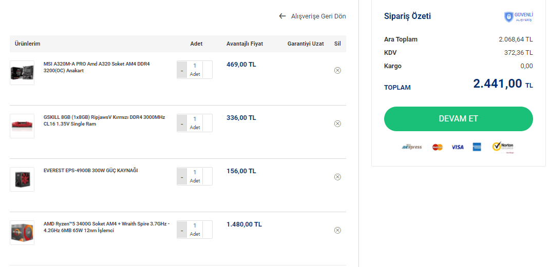The width and height of the screenshot is (549, 267).
Task: Decrease quantity of the GSKILL RipjawsV RAM
Action: pos(182,124)
